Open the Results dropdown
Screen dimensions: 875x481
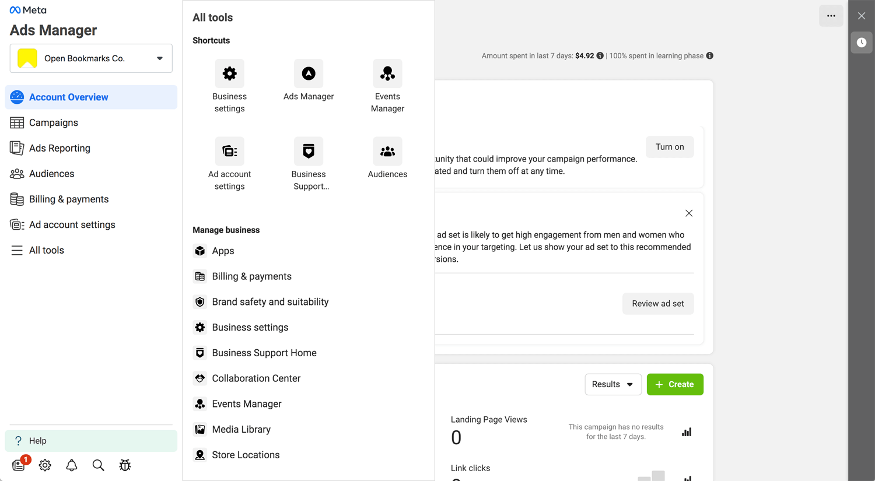(x=613, y=384)
